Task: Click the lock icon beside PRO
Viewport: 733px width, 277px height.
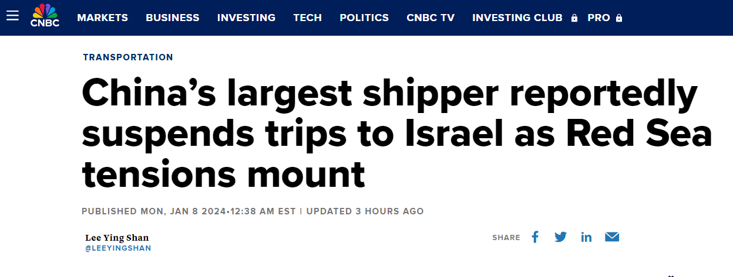Action: 619,18
